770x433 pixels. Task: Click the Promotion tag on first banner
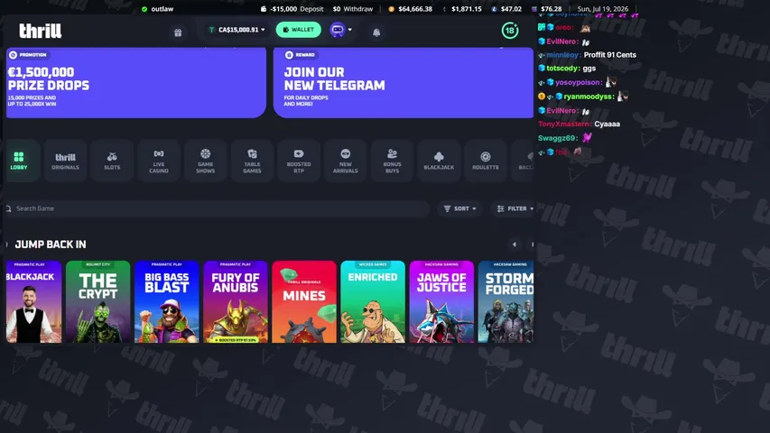point(29,55)
